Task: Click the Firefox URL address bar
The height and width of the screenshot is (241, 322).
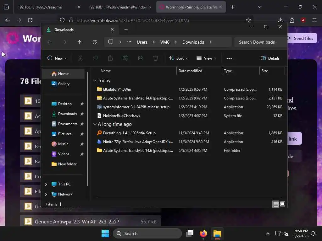Action: point(155,20)
